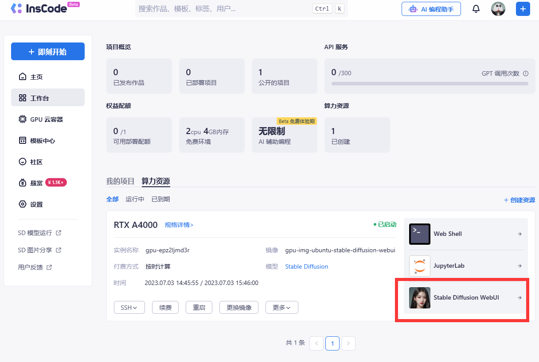This screenshot has width=539, height=362.
Task: Open 悬赏 in sidebar
Action: [x=48, y=183]
